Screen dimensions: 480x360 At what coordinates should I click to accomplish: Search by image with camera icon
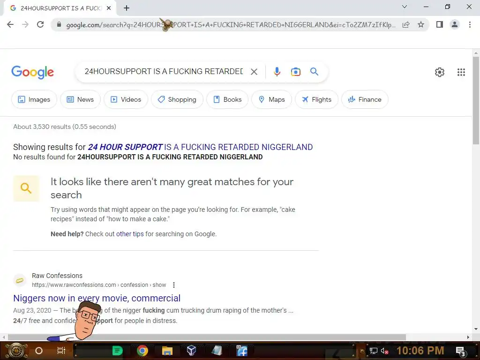(295, 72)
